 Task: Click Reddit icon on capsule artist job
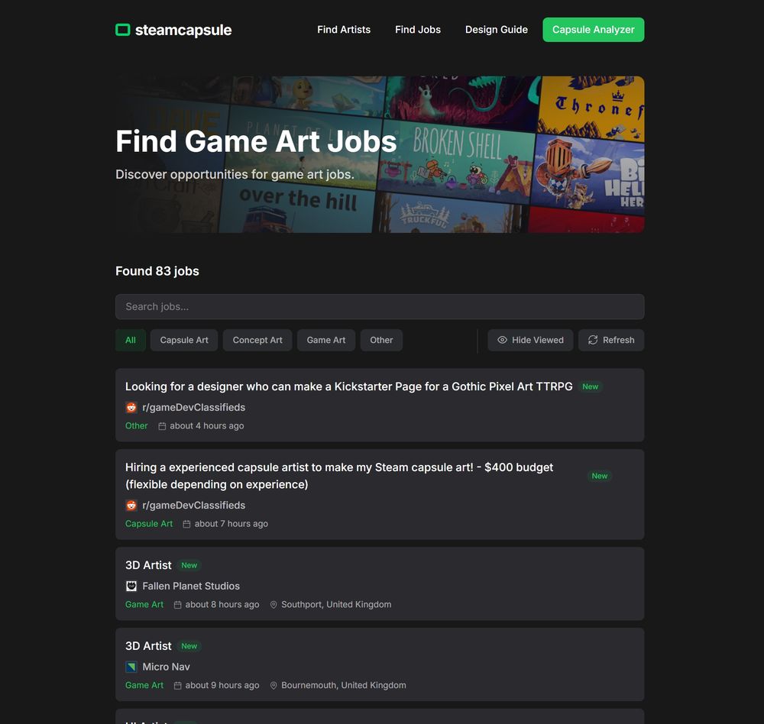pos(131,506)
